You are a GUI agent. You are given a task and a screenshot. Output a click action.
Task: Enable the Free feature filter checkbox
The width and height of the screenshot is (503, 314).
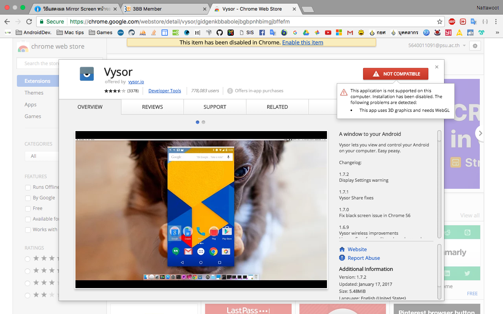click(x=28, y=208)
